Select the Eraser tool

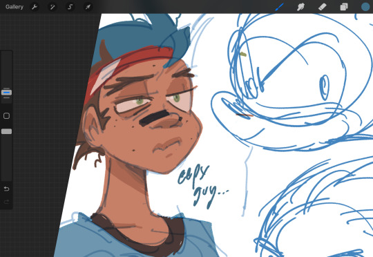point(323,7)
